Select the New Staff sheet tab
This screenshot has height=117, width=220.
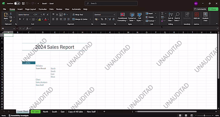pos(91,112)
